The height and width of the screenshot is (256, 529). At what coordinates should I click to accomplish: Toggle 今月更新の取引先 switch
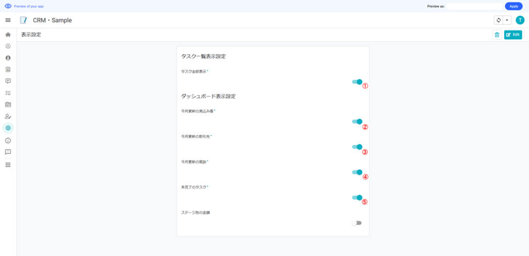point(357,147)
